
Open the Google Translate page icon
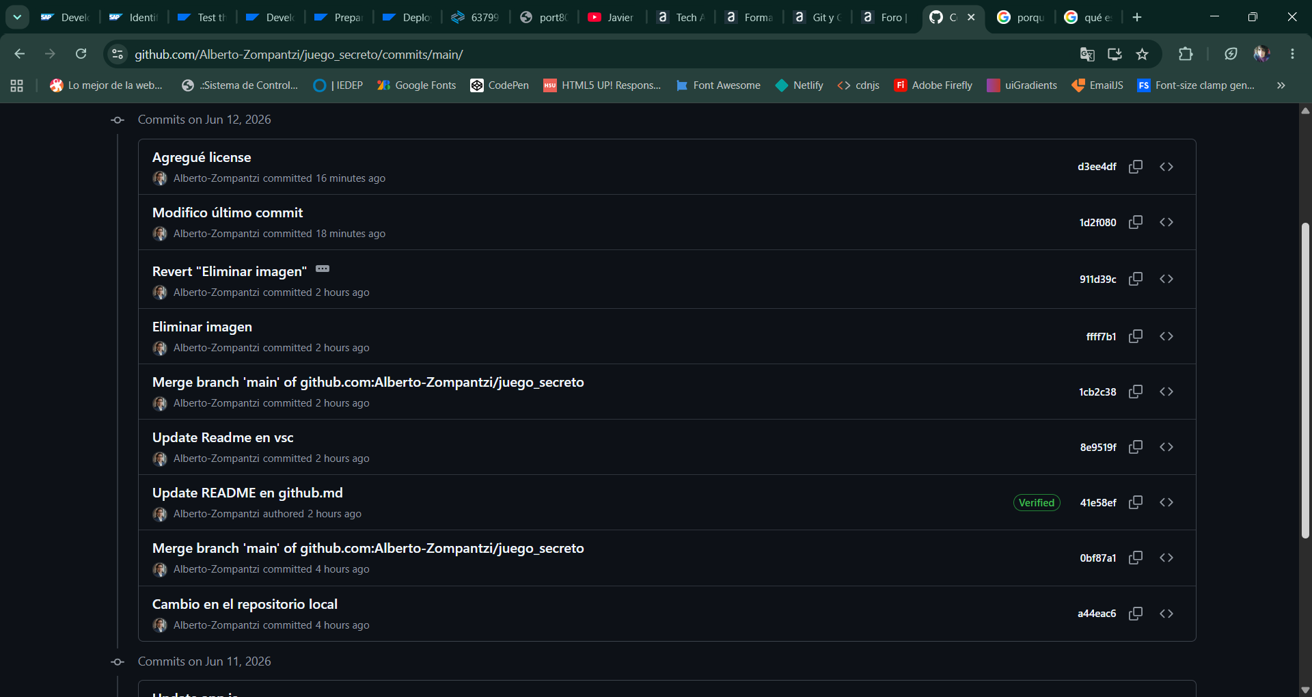point(1087,54)
